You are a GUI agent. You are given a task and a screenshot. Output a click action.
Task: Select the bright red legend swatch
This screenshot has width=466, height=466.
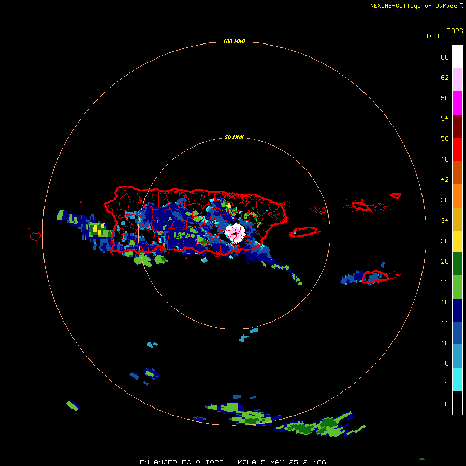pyautogui.click(x=457, y=149)
